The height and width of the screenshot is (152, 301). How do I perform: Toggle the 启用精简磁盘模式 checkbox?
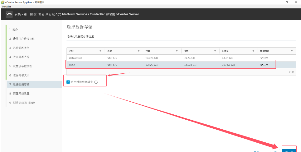68,82
